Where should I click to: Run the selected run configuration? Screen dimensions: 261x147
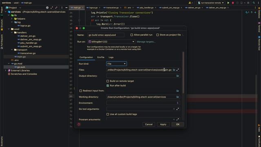[x=228, y=3]
